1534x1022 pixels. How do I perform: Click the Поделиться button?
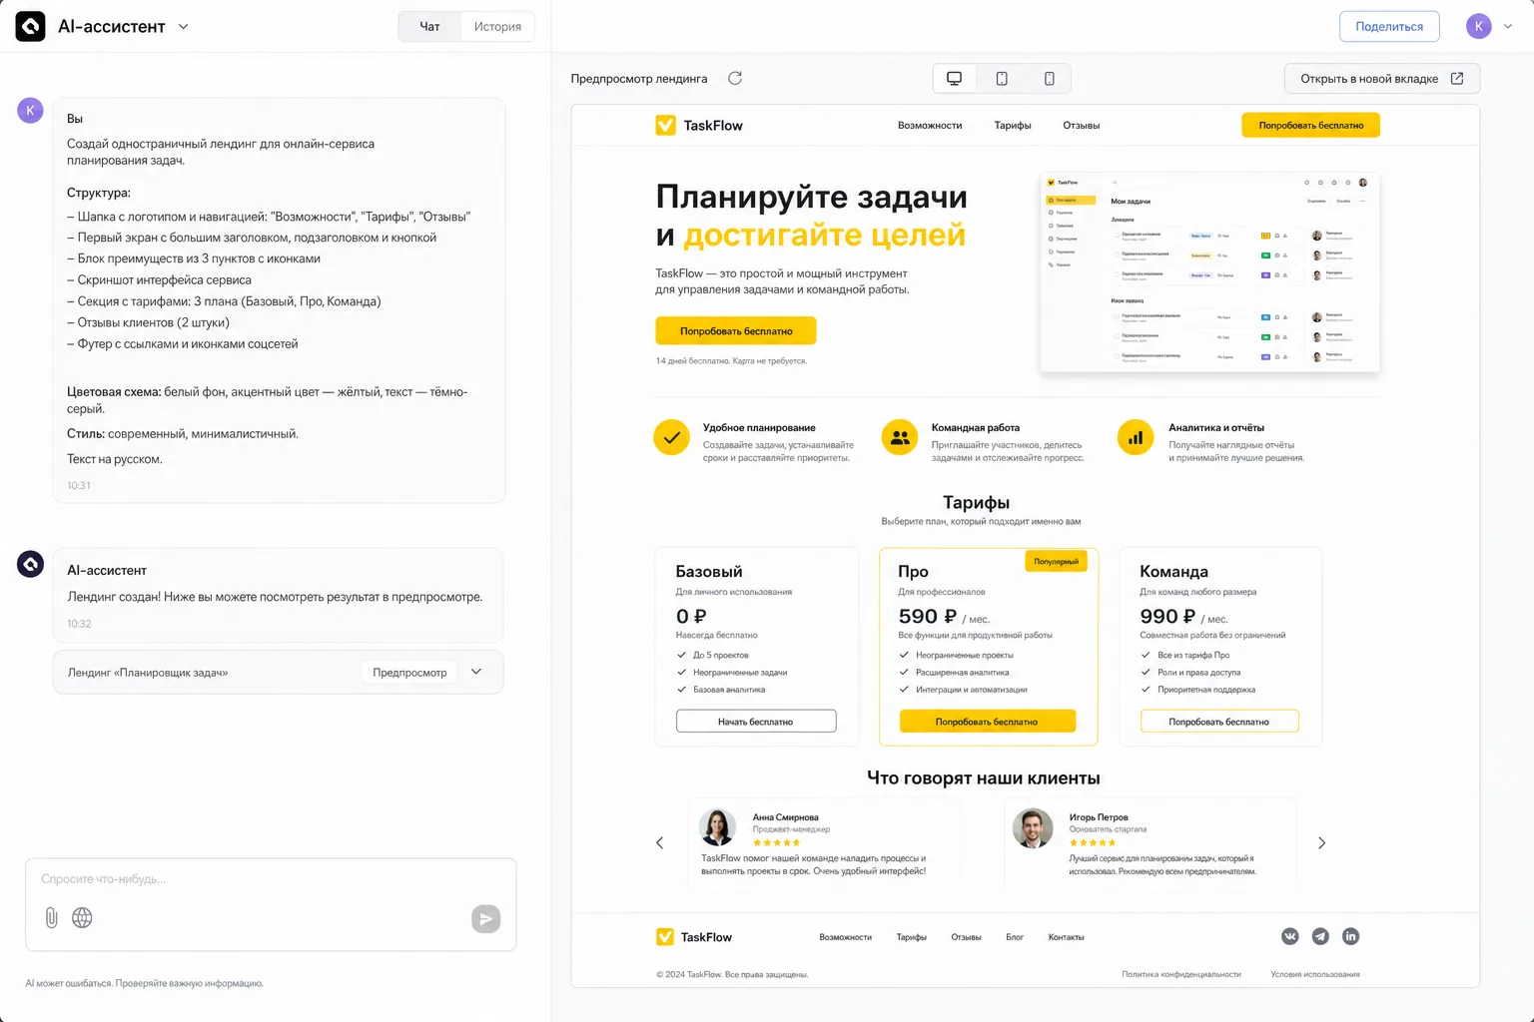(x=1389, y=27)
